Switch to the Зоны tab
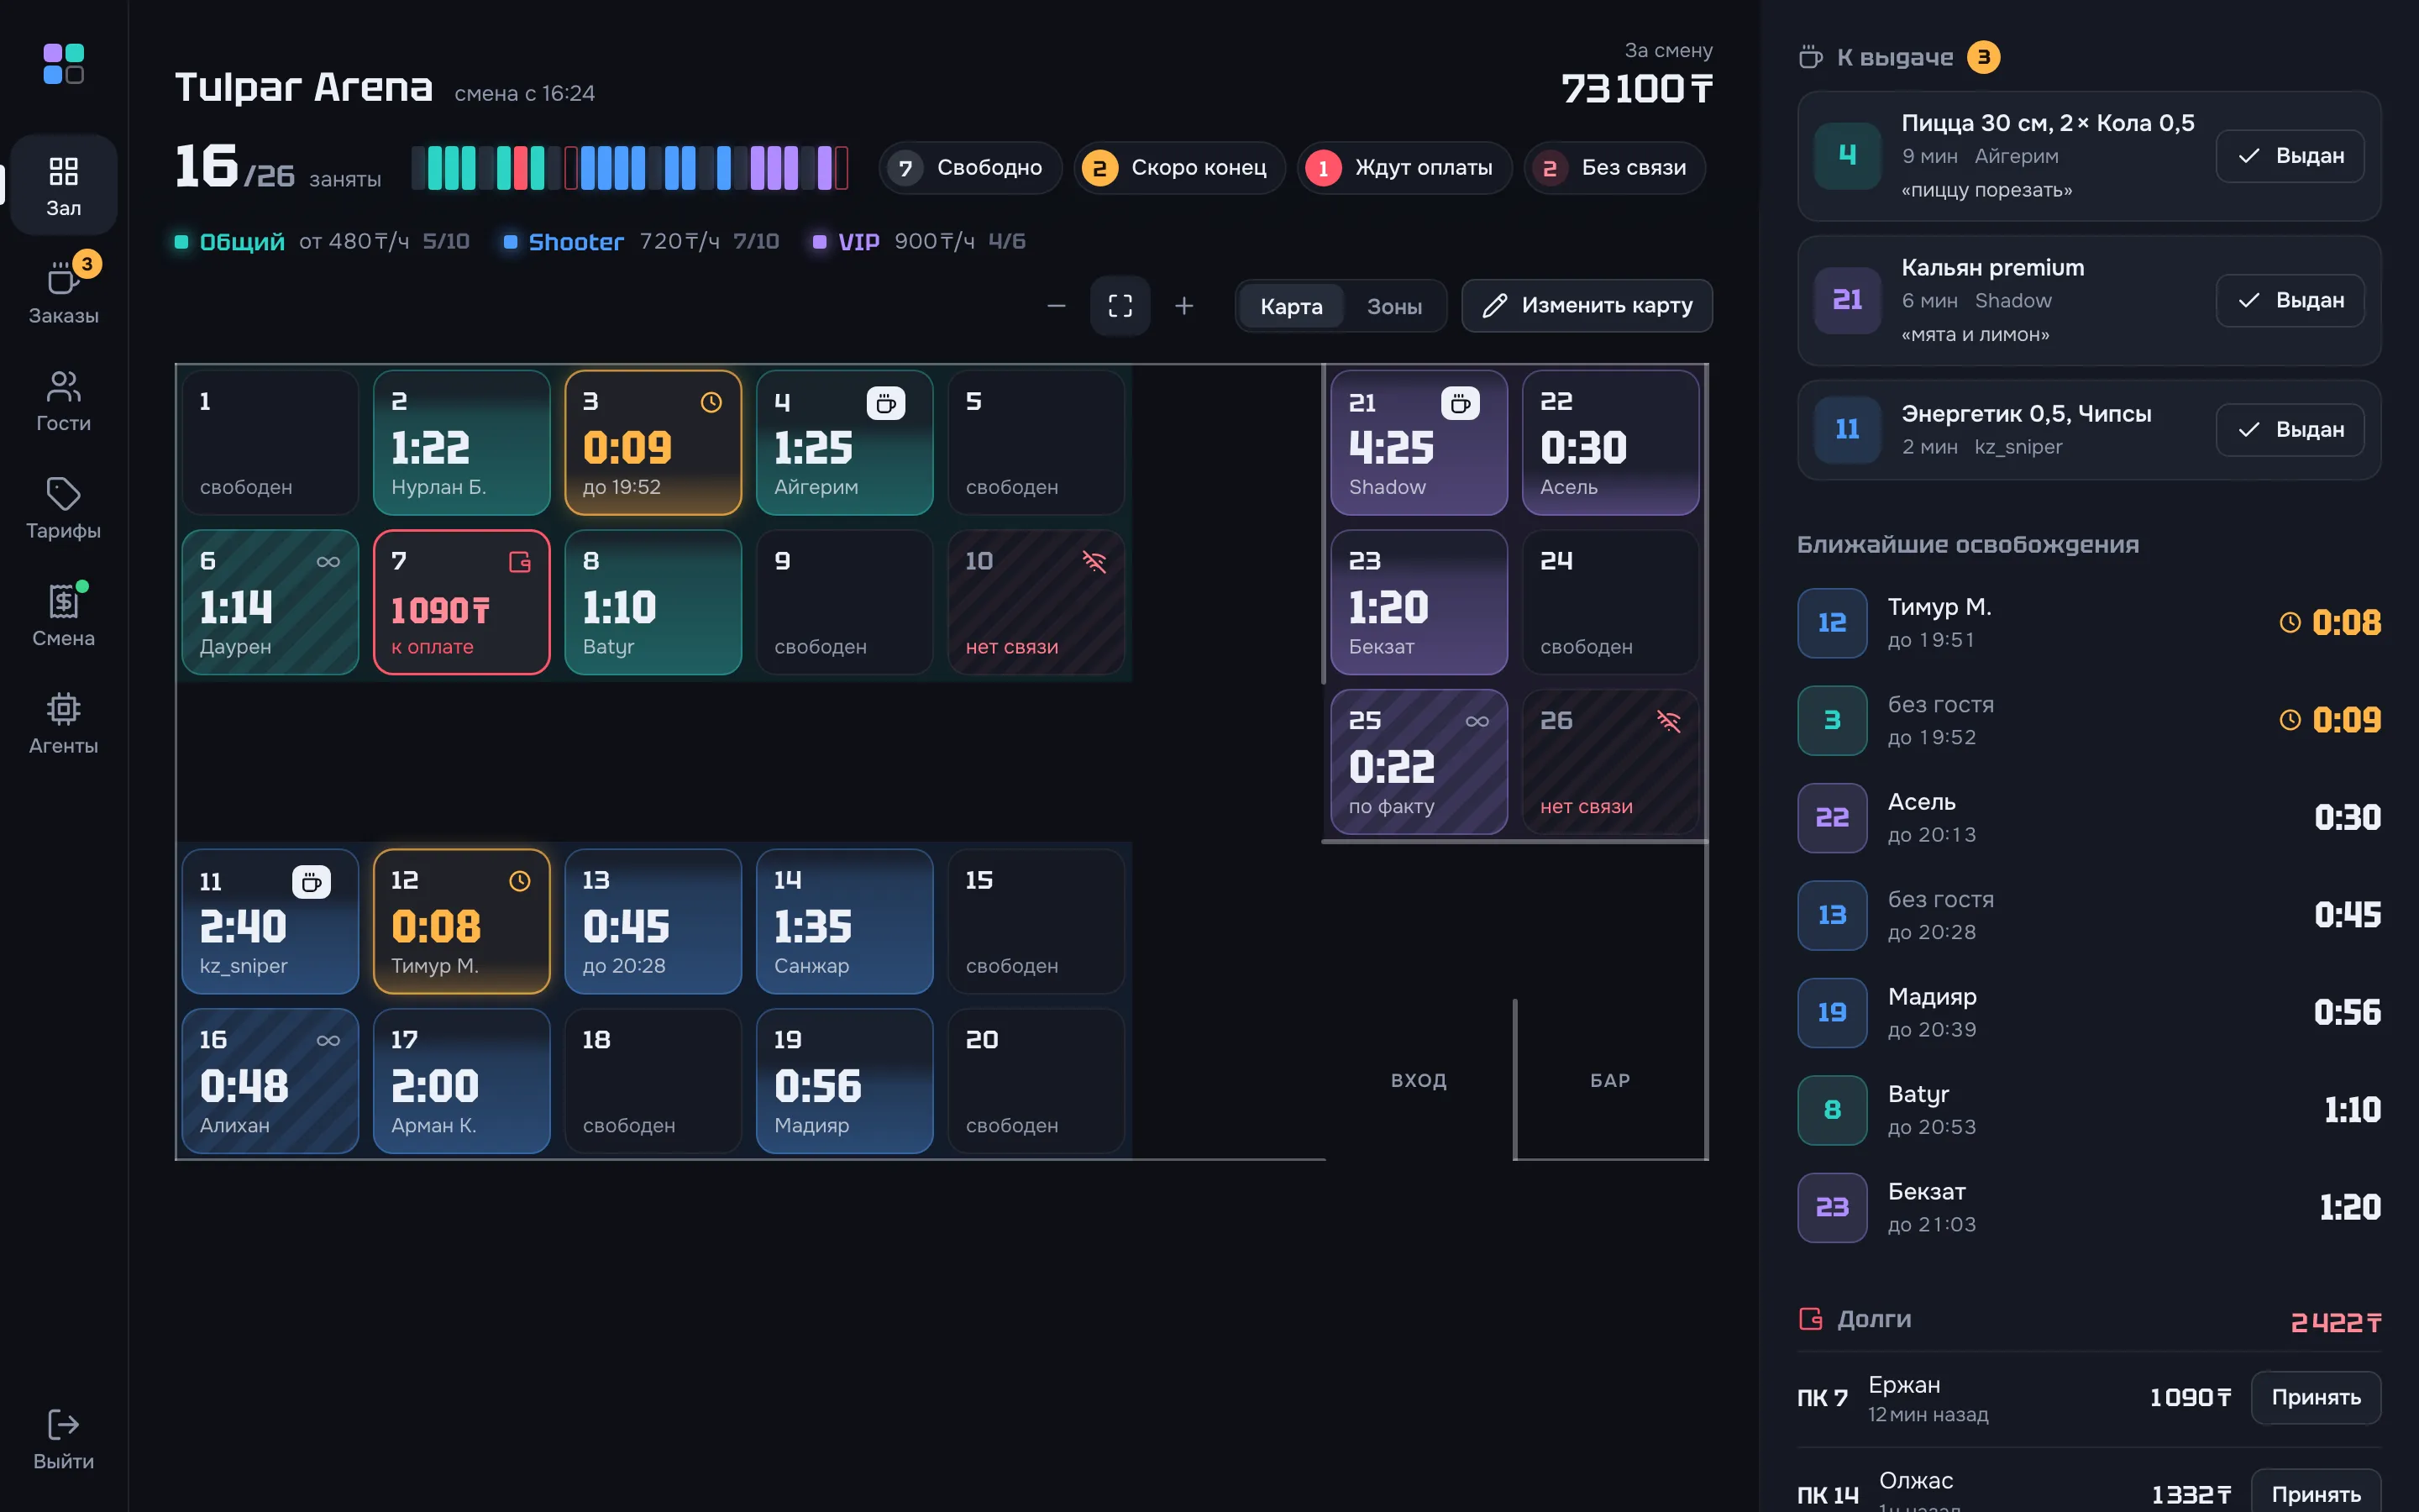The width and height of the screenshot is (2419, 1512). coord(1393,306)
